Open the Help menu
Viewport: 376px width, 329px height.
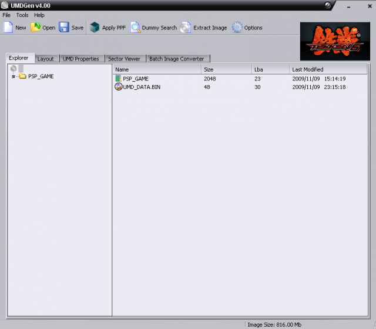click(x=39, y=15)
